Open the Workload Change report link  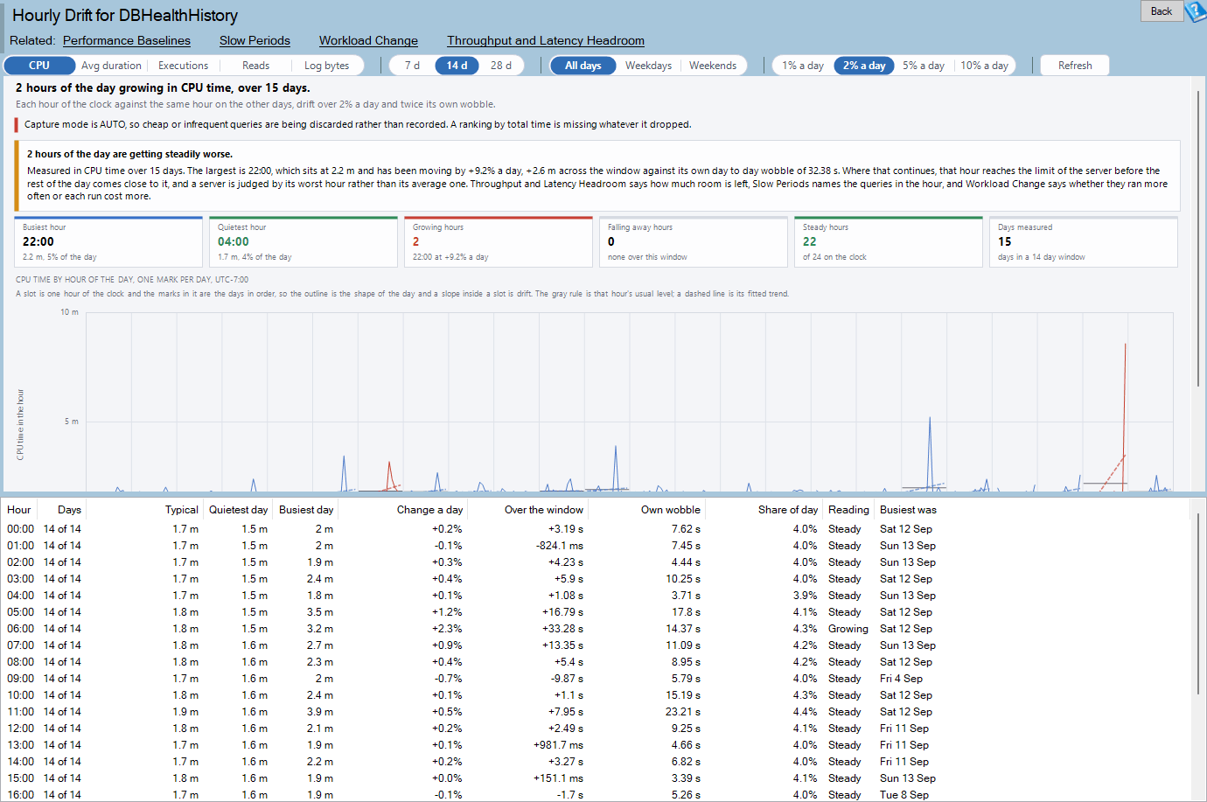[x=368, y=40]
